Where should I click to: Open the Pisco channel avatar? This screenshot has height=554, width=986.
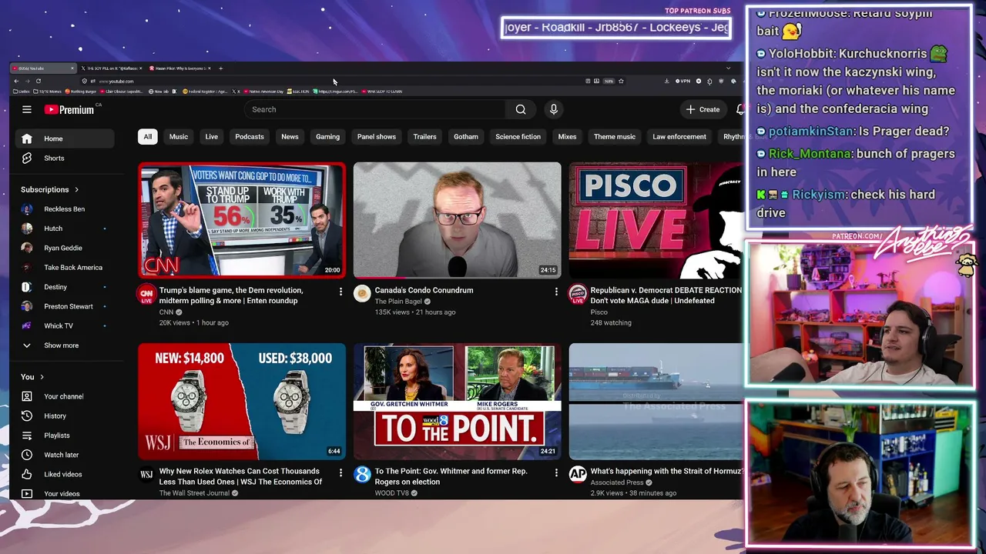click(x=578, y=294)
